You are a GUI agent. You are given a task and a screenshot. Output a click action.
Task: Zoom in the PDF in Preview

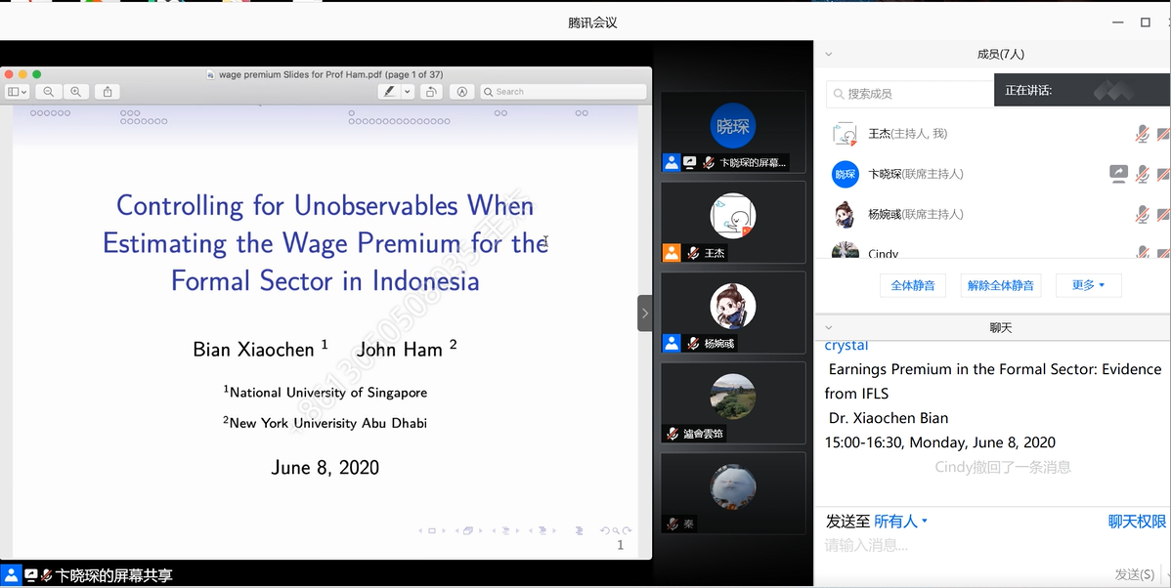tap(76, 92)
